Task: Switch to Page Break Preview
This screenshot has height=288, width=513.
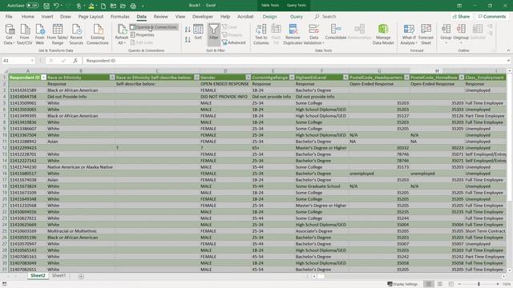Action: coord(451,284)
